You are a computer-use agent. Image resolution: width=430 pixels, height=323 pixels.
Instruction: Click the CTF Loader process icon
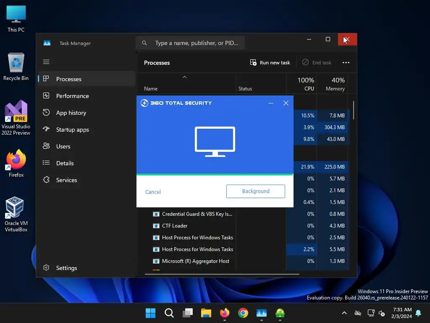156,226
